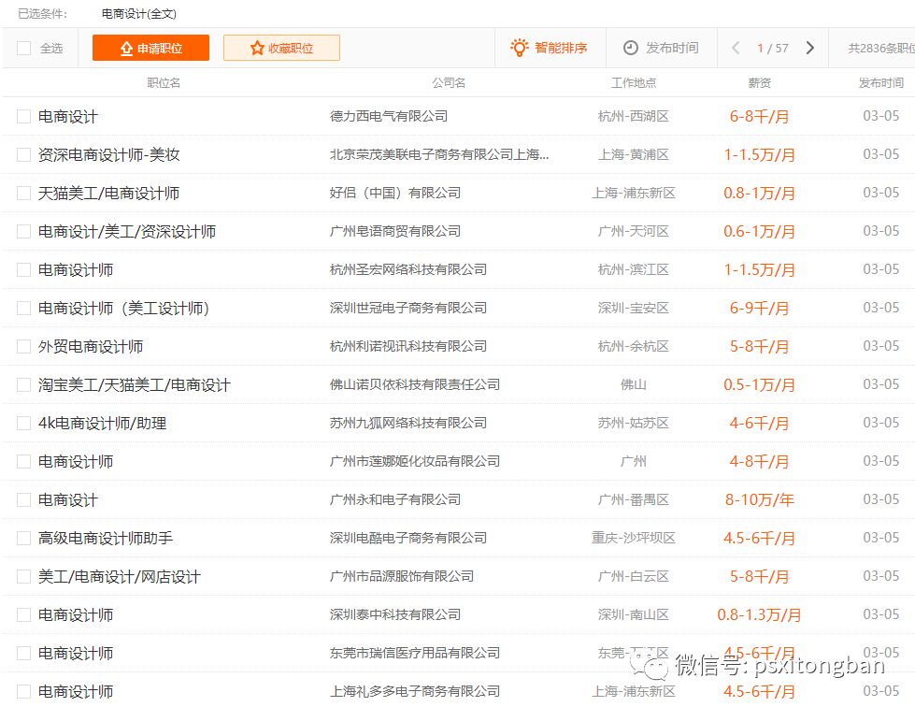Click the next page arrow

tap(809, 46)
